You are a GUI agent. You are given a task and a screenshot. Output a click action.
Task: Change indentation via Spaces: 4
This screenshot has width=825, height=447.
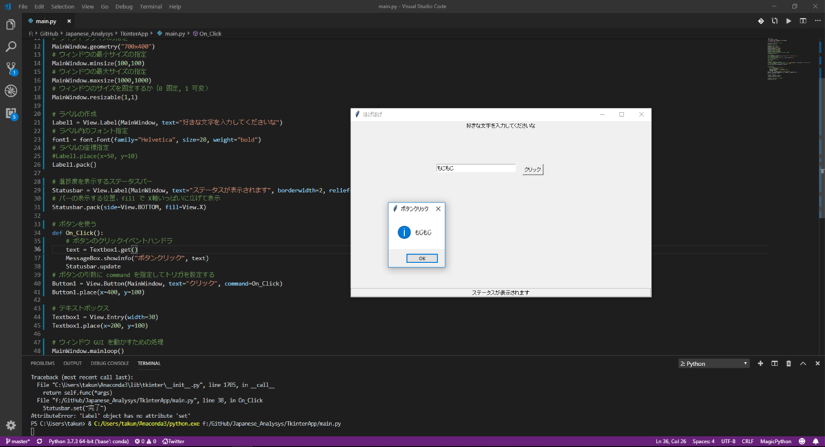(703, 442)
